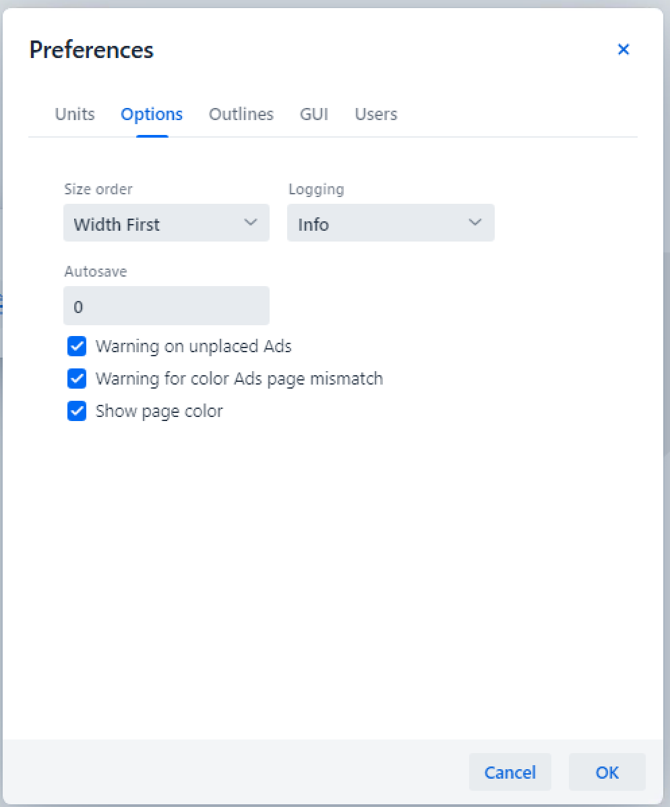Toggle the Show page color checkbox

pos(77,411)
